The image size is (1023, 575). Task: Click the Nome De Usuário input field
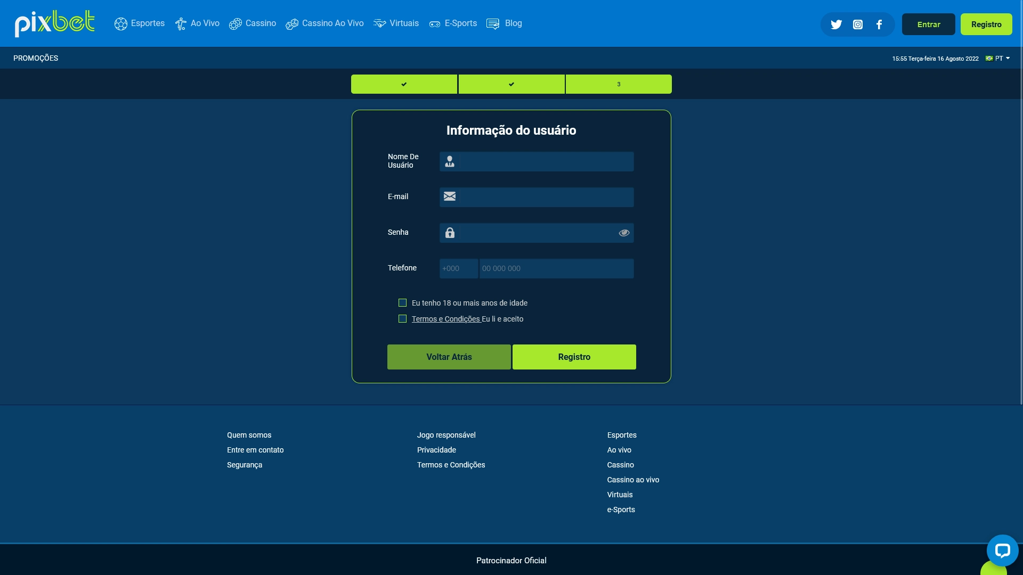coord(536,161)
